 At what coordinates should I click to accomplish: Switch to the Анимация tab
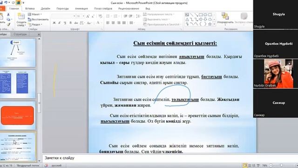81,8
